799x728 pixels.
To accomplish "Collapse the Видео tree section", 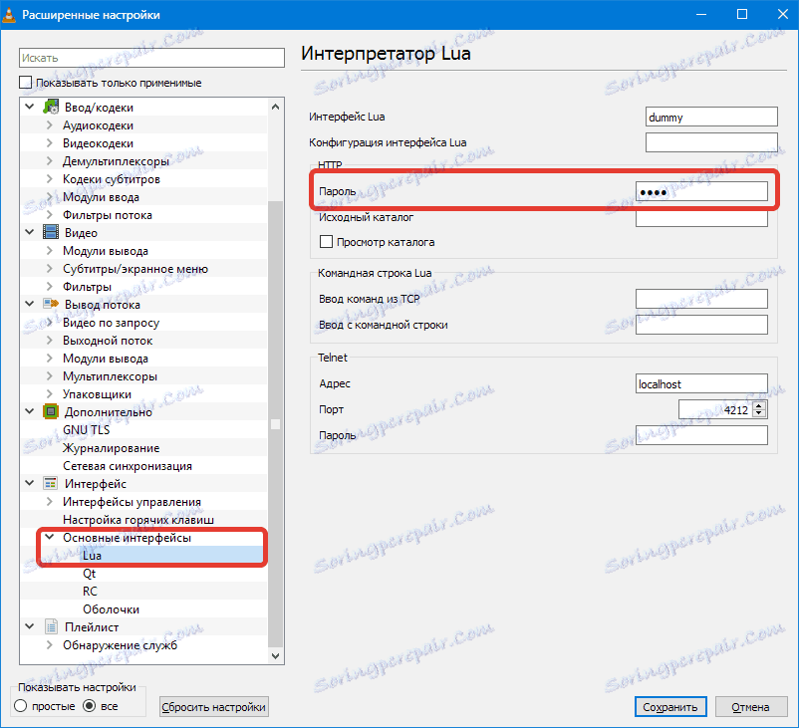I will tap(30, 232).
